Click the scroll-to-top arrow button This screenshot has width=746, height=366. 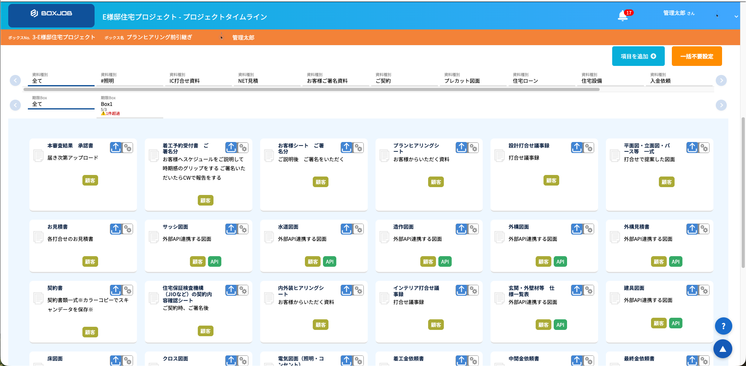click(x=723, y=349)
